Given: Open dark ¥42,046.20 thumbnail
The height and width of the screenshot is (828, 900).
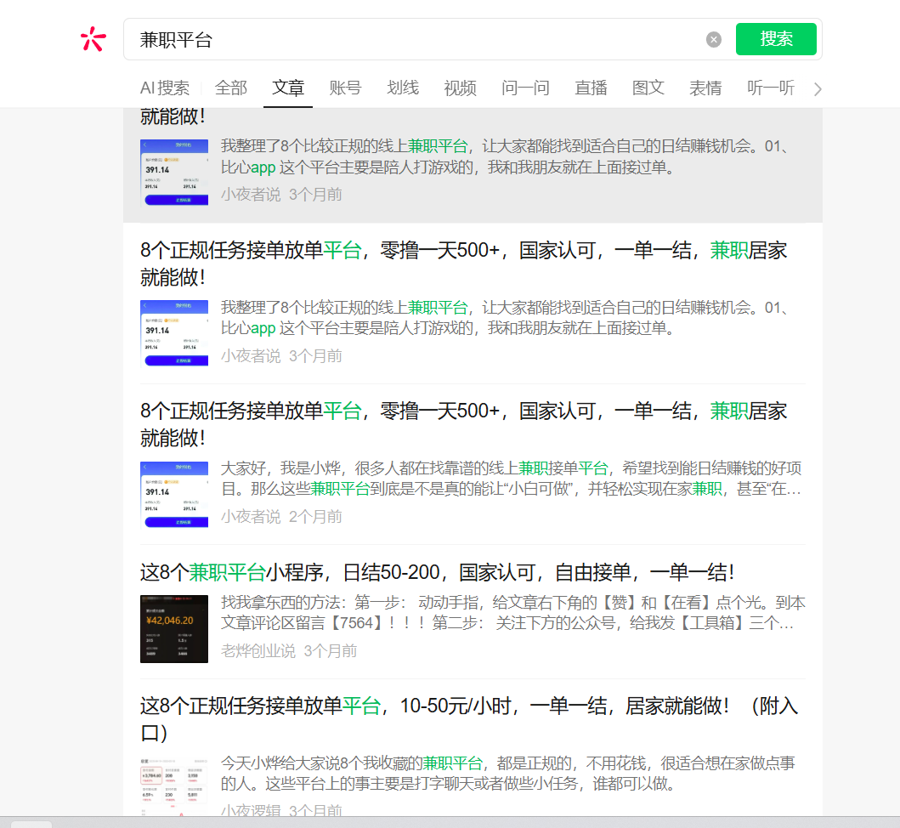Looking at the screenshot, I should [174, 629].
